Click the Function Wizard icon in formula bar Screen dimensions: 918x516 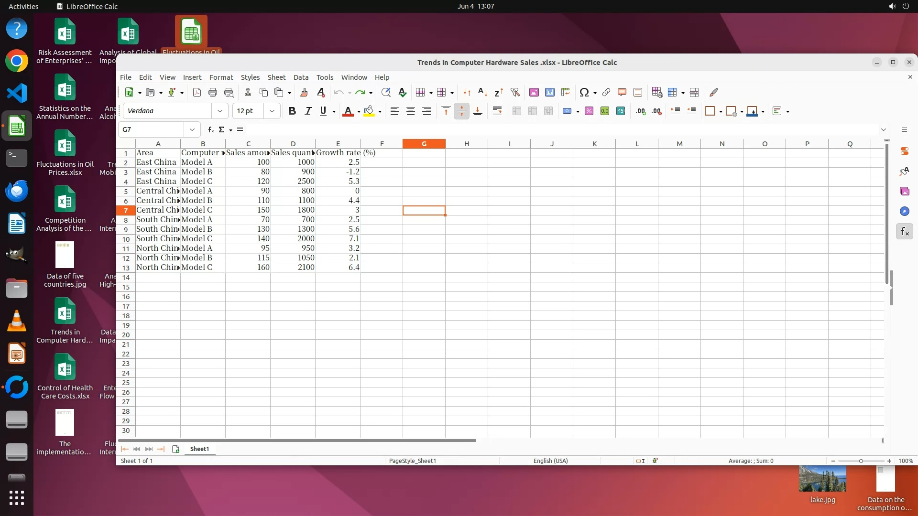tap(210, 129)
